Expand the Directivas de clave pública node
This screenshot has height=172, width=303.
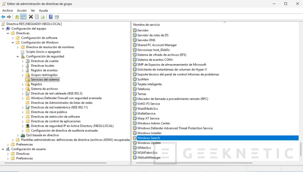23,112
